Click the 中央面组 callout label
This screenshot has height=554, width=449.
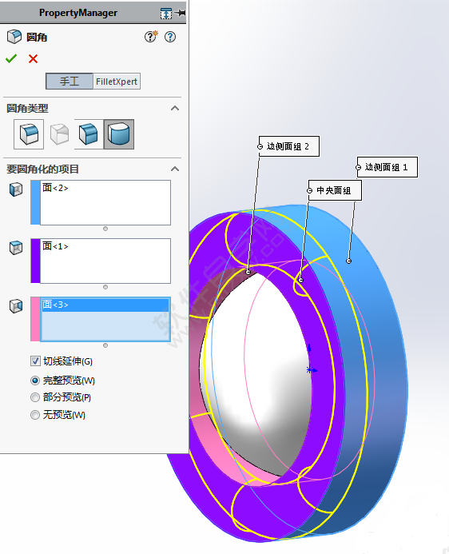pyautogui.click(x=335, y=190)
